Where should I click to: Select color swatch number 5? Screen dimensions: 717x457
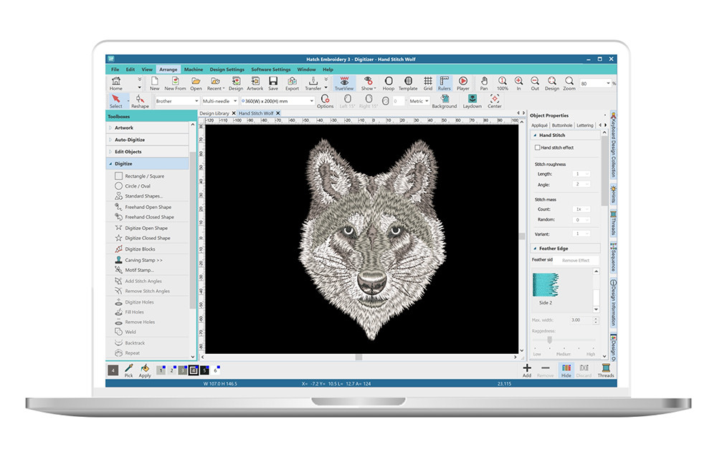pos(204,370)
